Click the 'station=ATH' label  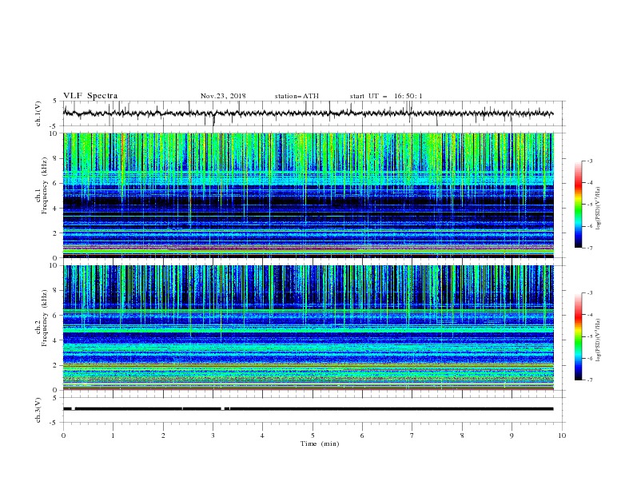click(x=297, y=96)
